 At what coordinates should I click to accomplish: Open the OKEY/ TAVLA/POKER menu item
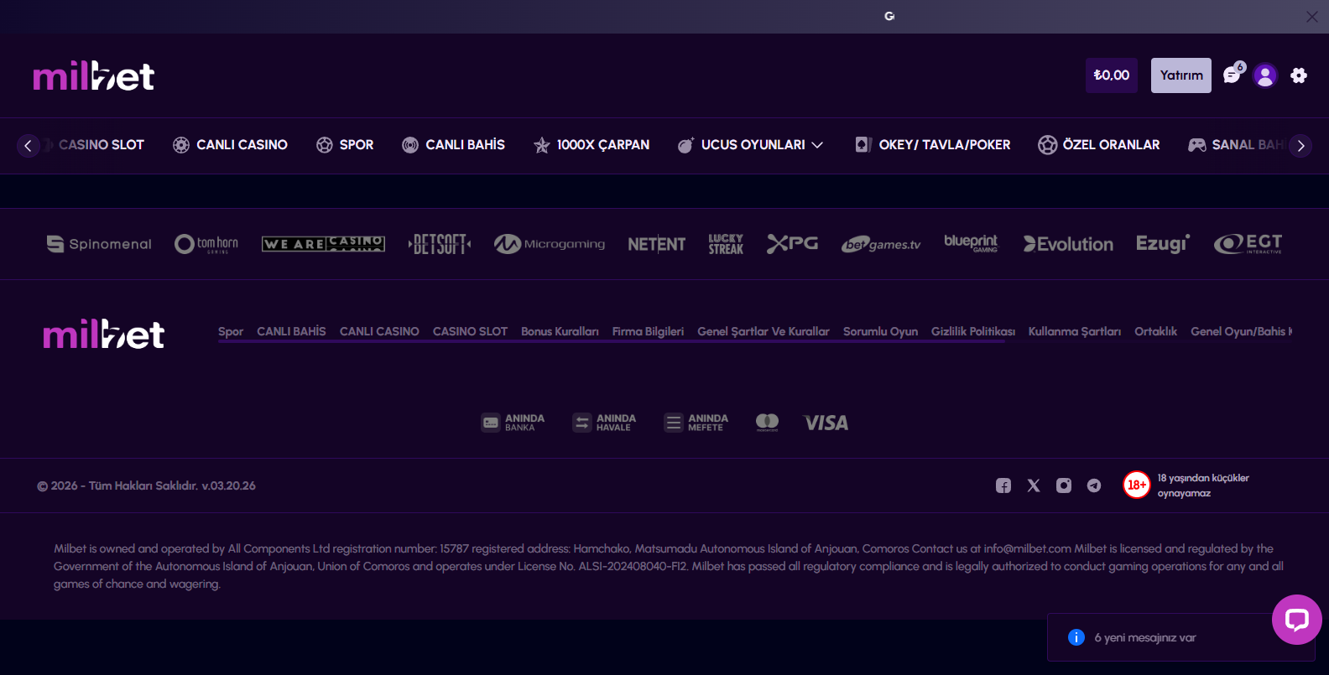(932, 145)
